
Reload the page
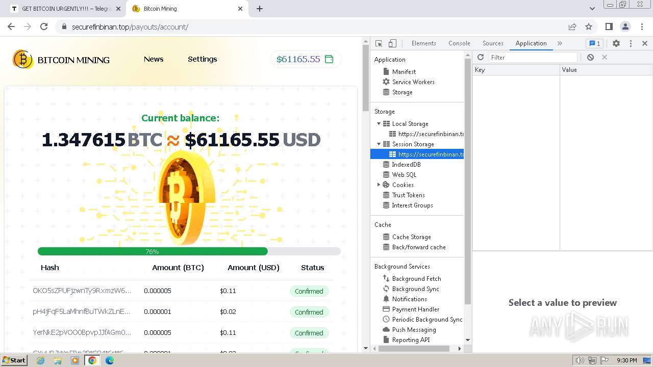(x=44, y=27)
